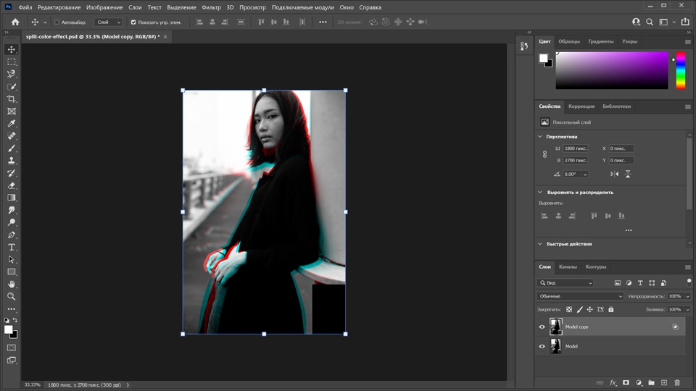This screenshot has width=696, height=391.
Task: Click the color picker gradient field
Action: (x=611, y=70)
